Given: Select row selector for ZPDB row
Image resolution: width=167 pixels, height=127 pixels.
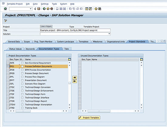Looking at the screenshot, I should pyautogui.click(x=8, y=70).
